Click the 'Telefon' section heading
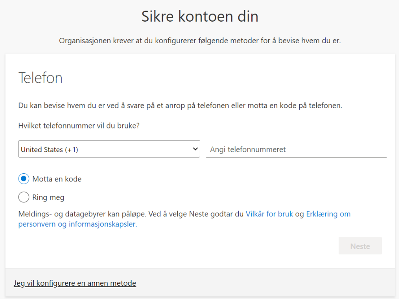This screenshot has height=299, width=400. (x=41, y=78)
